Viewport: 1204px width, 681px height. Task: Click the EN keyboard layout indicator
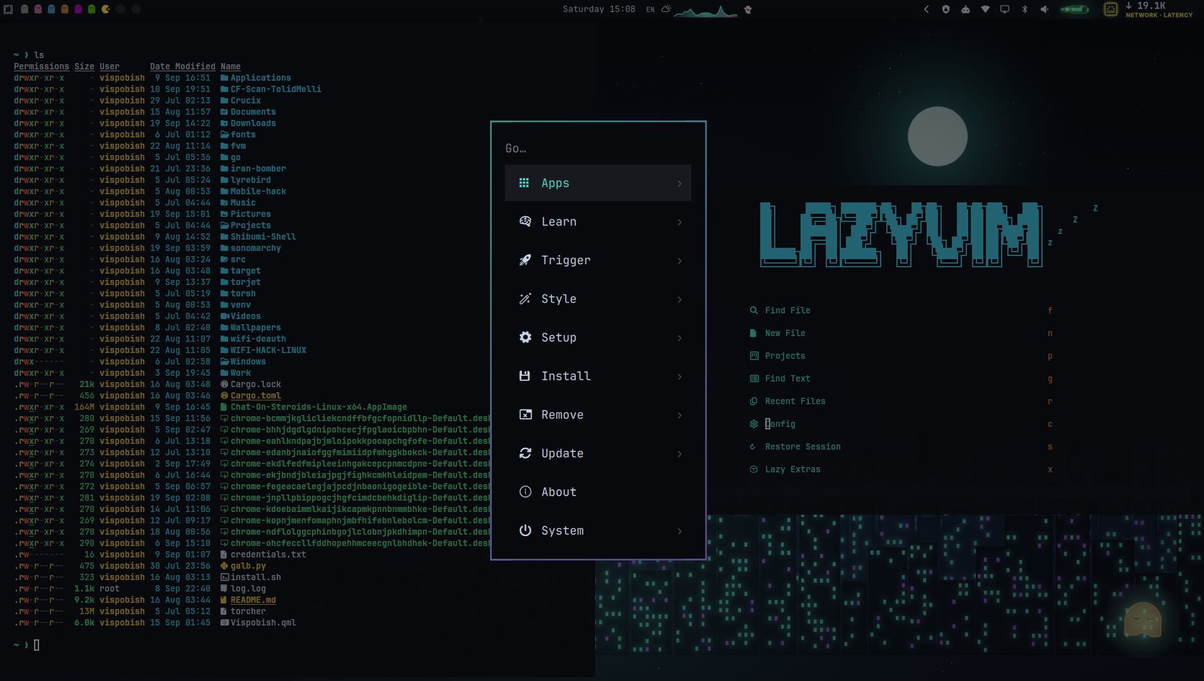[x=650, y=9]
